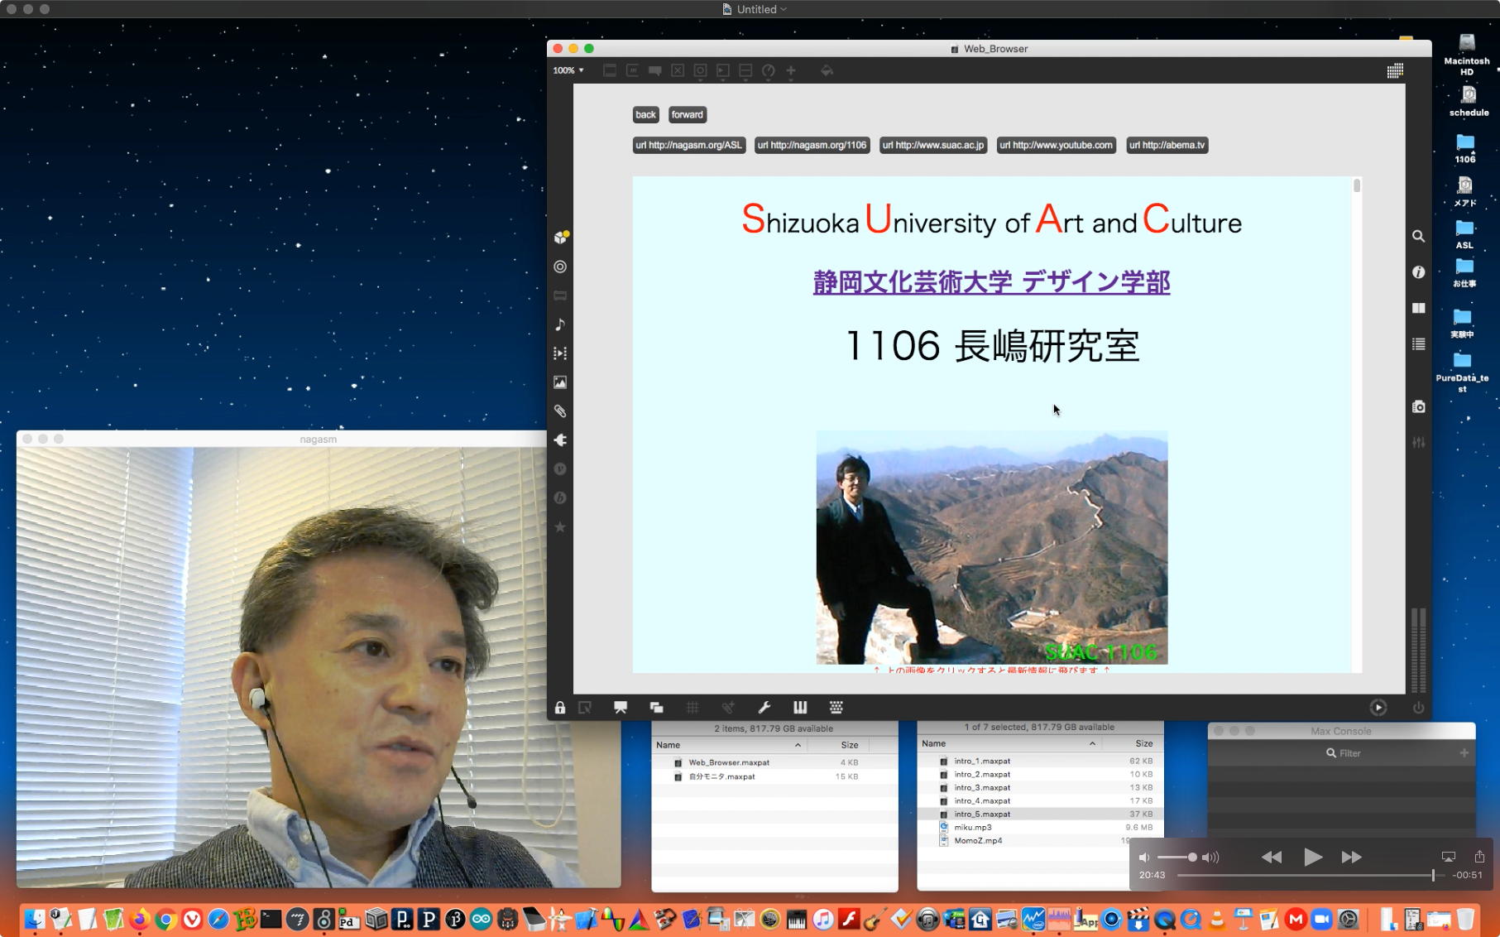Adjust the media player volume slider
The image size is (1500, 937).
point(1177,858)
